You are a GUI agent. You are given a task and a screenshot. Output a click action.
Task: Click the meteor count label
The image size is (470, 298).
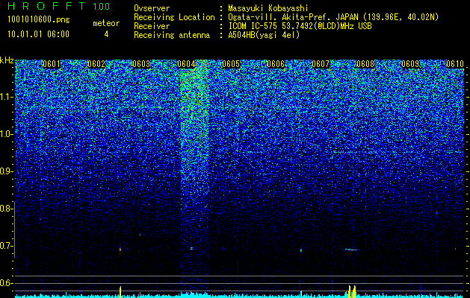[106, 23]
